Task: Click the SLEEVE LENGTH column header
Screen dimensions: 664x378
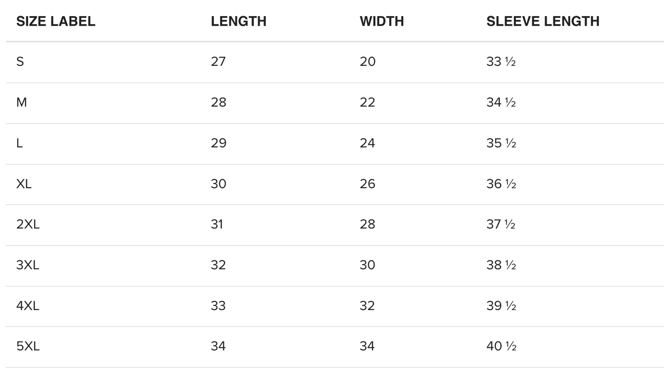Action: (x=543, y=21)
